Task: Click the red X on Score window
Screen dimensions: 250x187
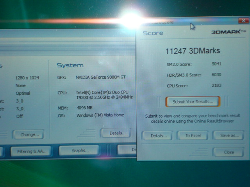Action: click(x=243, y=21)
